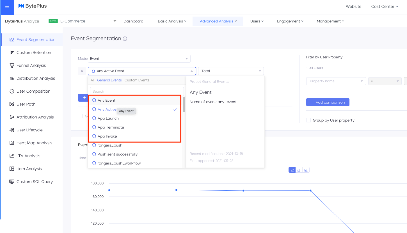The image size is (407, 233).
Task: Open the Total metric dropdown
Action: [x=231, y=71]
